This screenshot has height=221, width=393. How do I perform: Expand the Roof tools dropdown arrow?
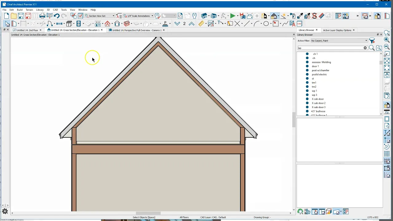112,24
